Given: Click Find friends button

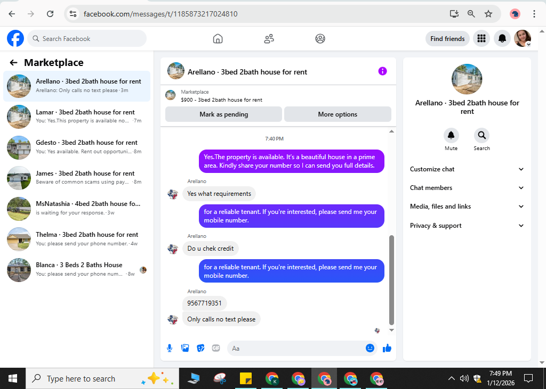Looking at the screenshot, I should click(x=447, y=39).
